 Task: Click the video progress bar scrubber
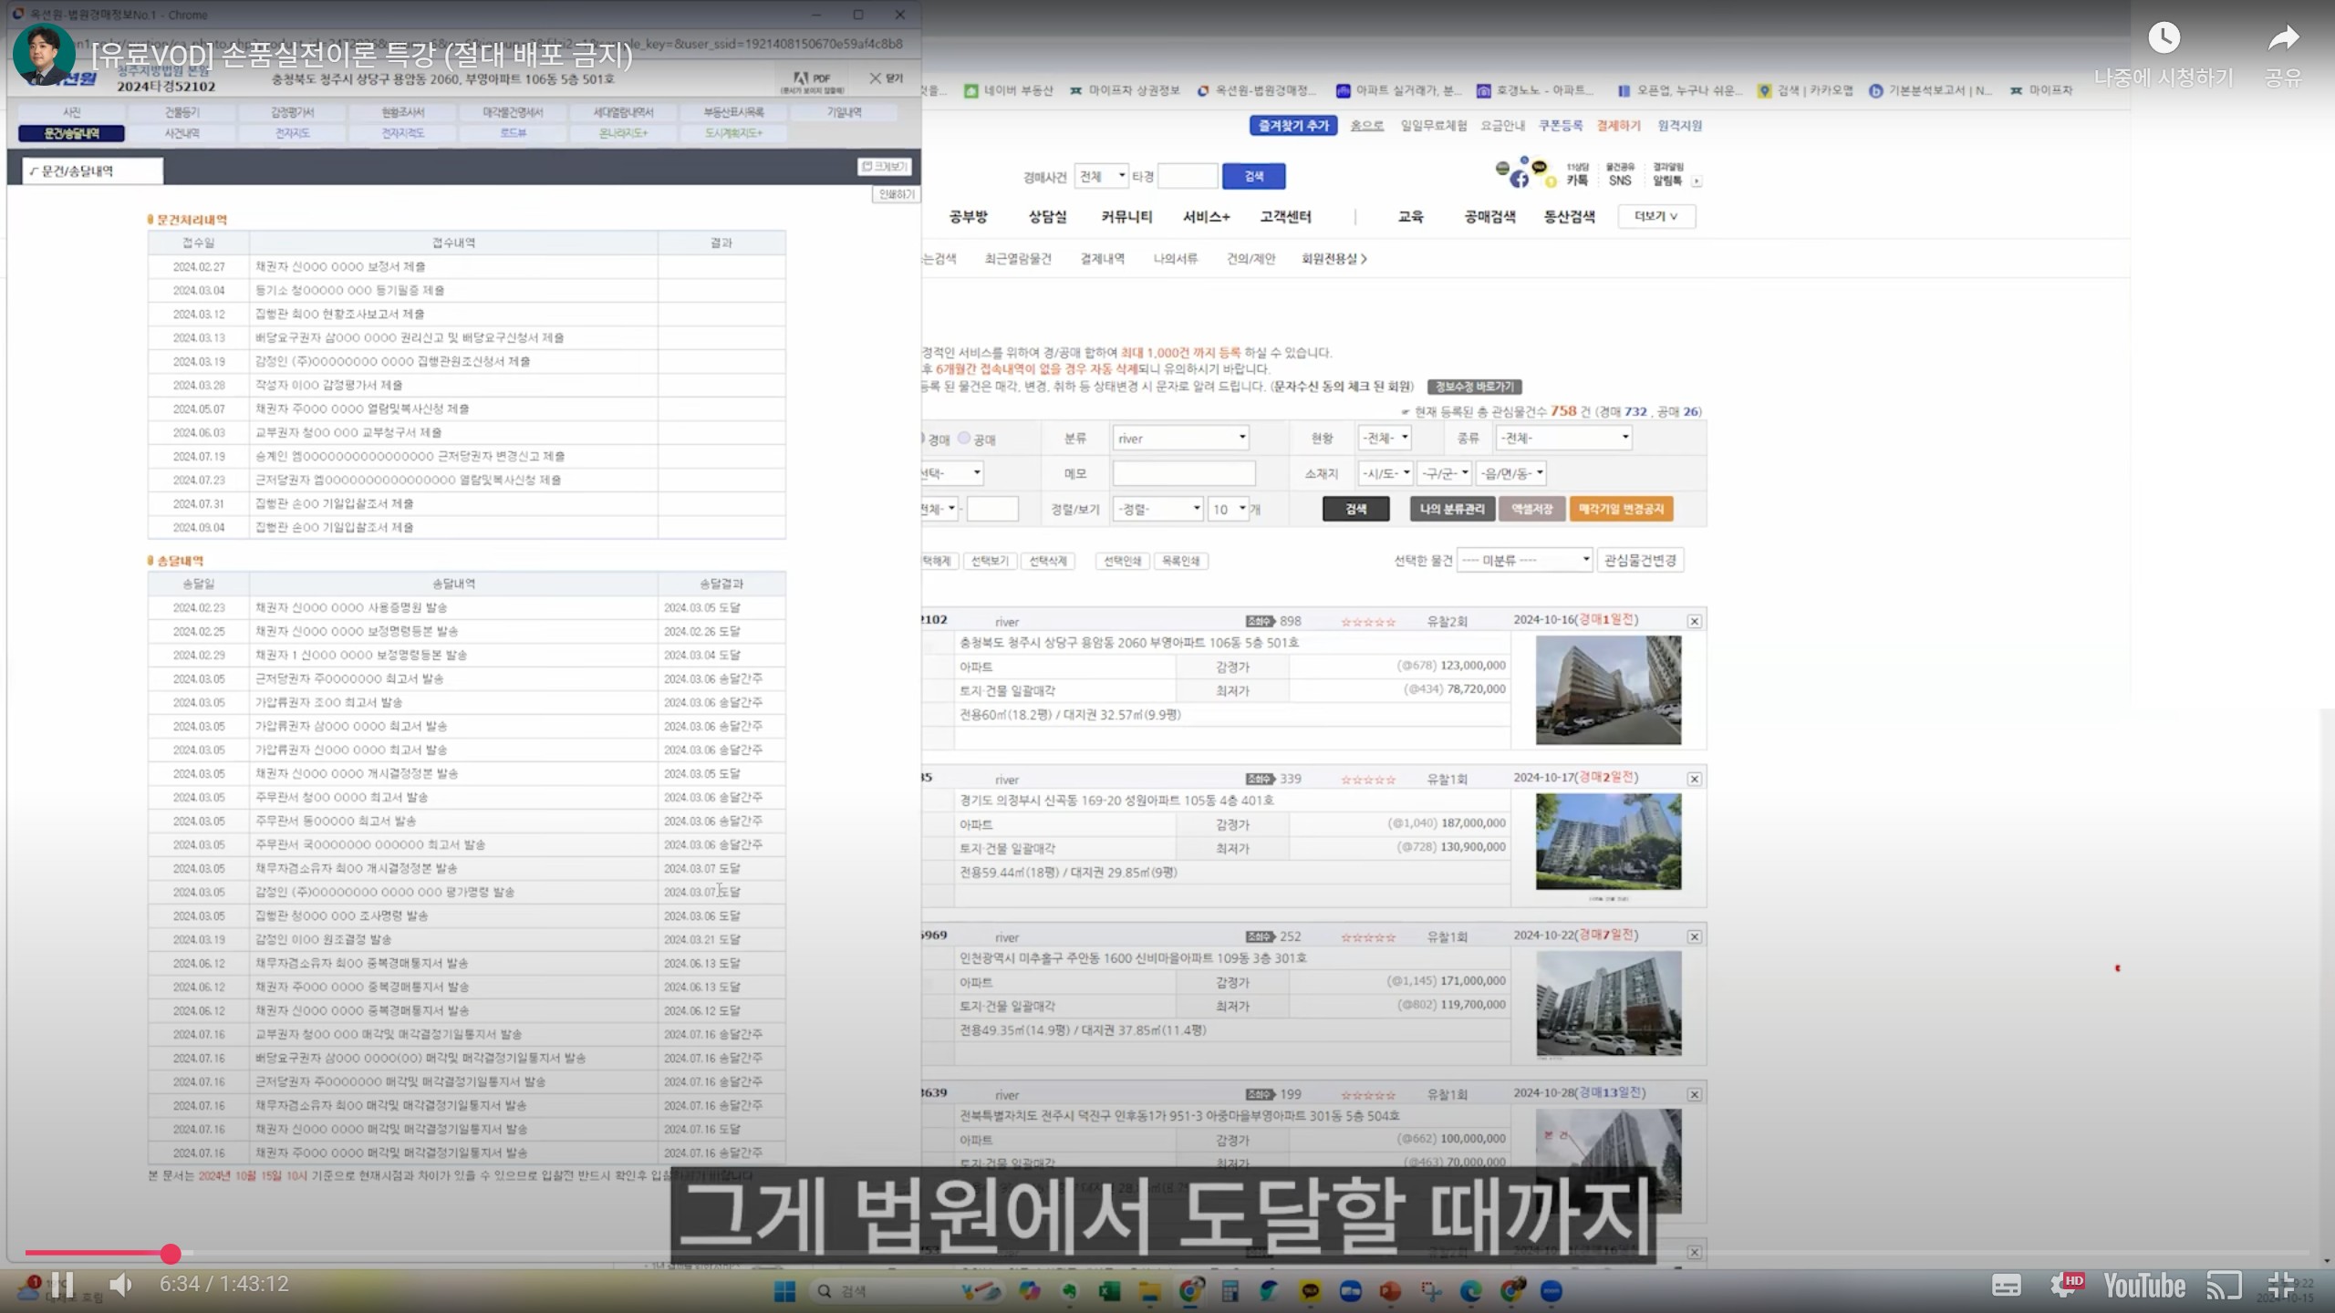(171, 1255)
